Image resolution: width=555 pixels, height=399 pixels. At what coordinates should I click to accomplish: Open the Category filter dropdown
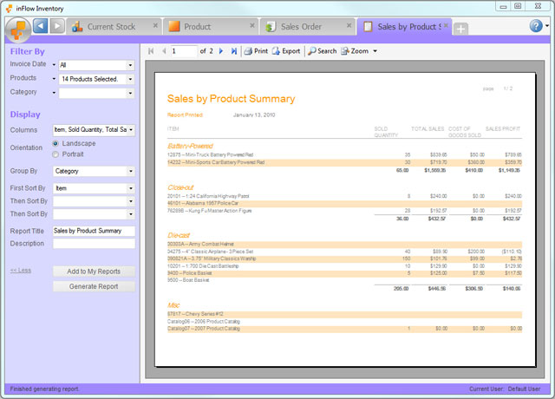click(x=130, y=93)
